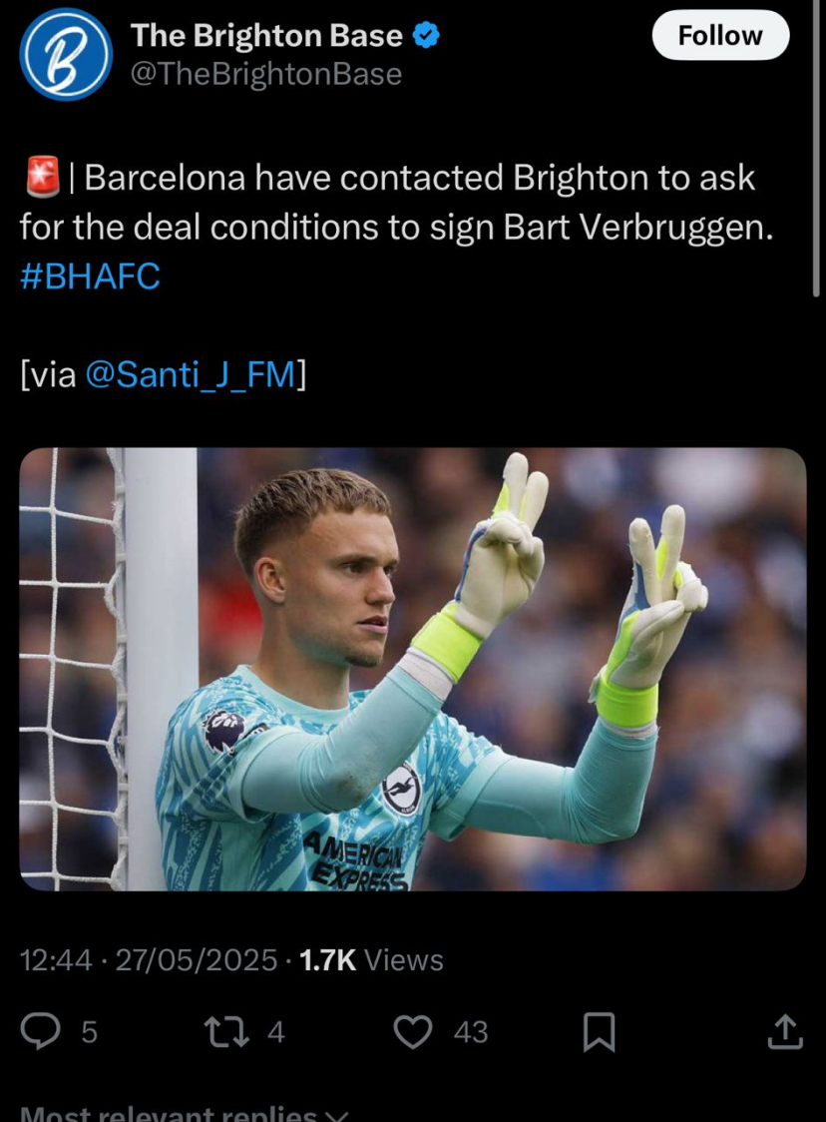Screen dimensions: 826x1122
Task: Expand the Most relevant replies sorter
Action: coord(184,1113)
